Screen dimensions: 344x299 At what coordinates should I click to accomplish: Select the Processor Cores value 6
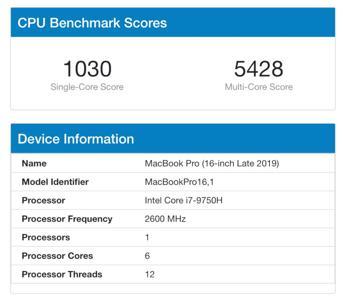(x=148, y=256)
